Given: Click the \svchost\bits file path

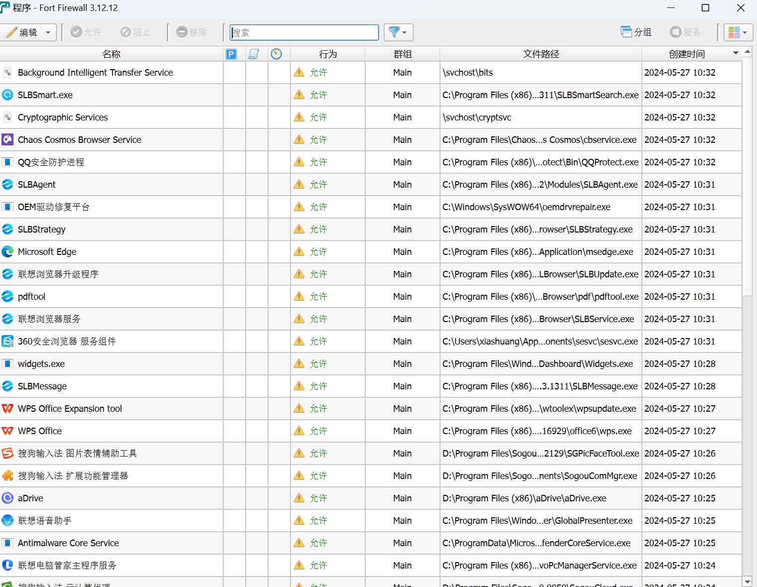Looking at the screenshot, I should (x=467, y=73).
